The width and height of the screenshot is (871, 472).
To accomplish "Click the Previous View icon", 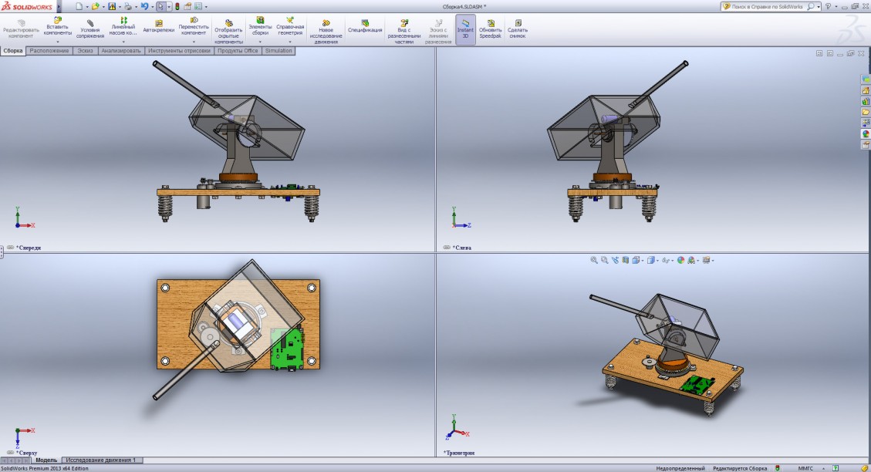I will [615, 260].
